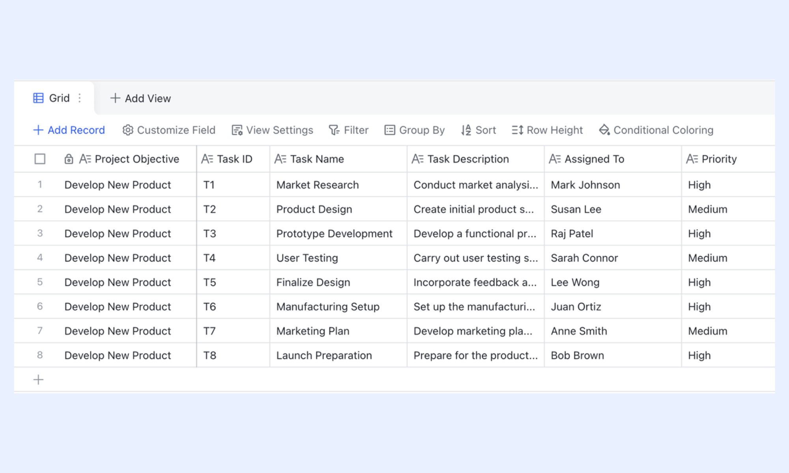Click the Juan Ortiz cell
Image resolution: width=789 pixels, height=473 pixels.
(x=613, y=307)
